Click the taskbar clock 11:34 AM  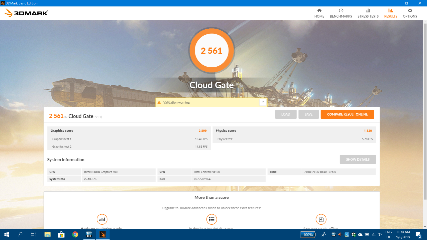(403, 235)
